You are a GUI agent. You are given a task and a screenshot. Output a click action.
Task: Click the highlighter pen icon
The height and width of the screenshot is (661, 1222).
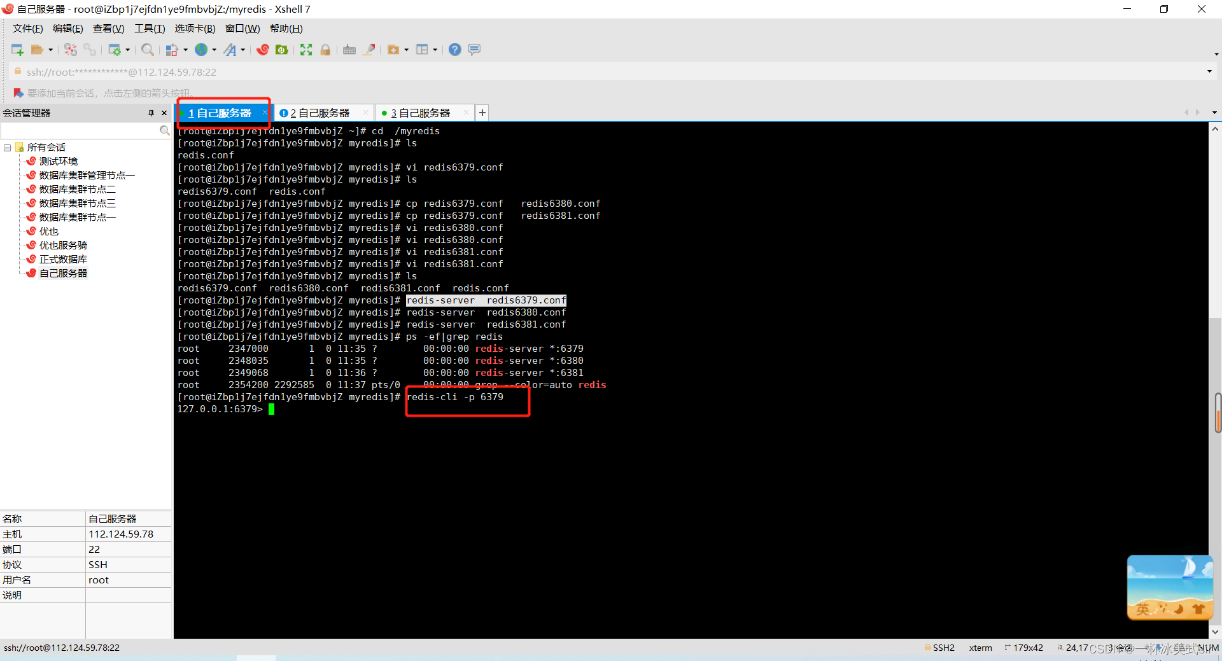point(369,50)
